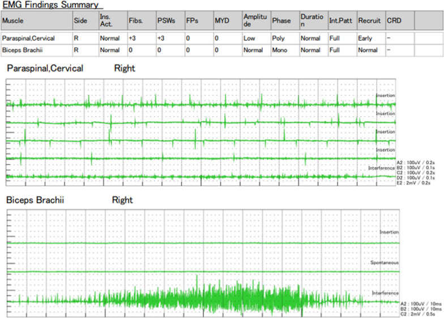Image resolution: width=444 pixels, height=318 pixels.
Task: Select the Fibs. column header
Action: 142,20
